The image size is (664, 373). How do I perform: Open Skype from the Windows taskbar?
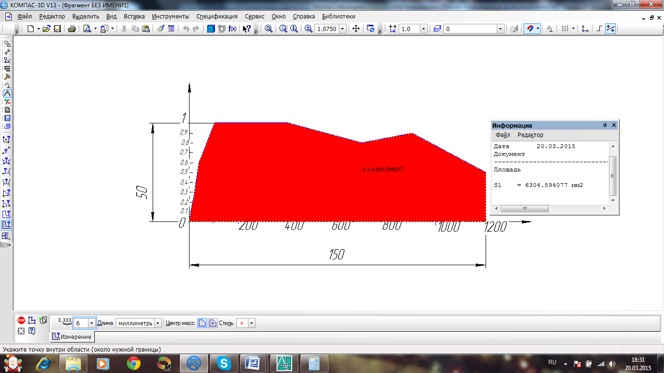pos(224,363)
